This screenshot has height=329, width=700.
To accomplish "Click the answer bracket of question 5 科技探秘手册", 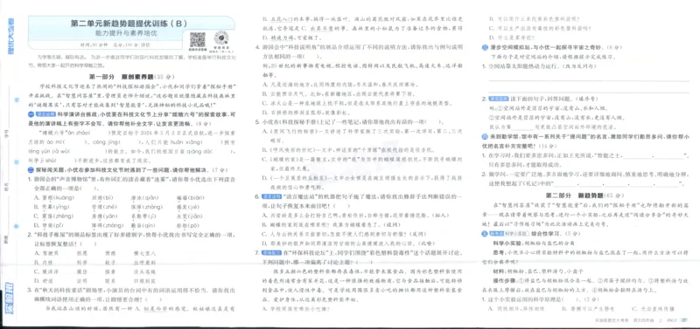I will click(434, 121).
